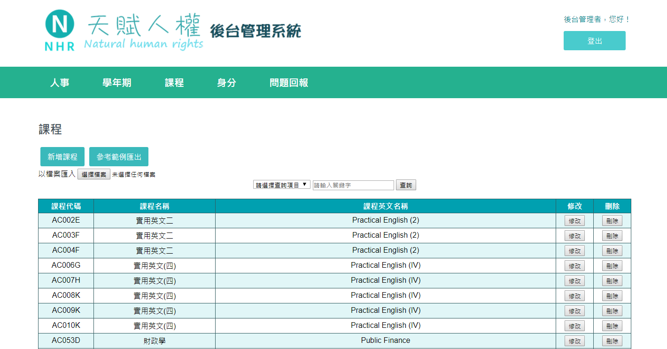The width and height of the screenshot is (667, 349).
Task: Click Practical English (2) in AC003F row
Action: (386, 235)
